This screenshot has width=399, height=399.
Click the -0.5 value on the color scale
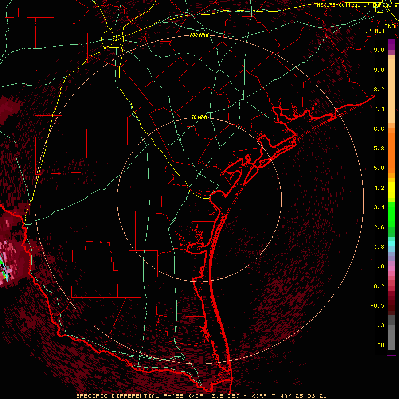(x=377, y=305)
